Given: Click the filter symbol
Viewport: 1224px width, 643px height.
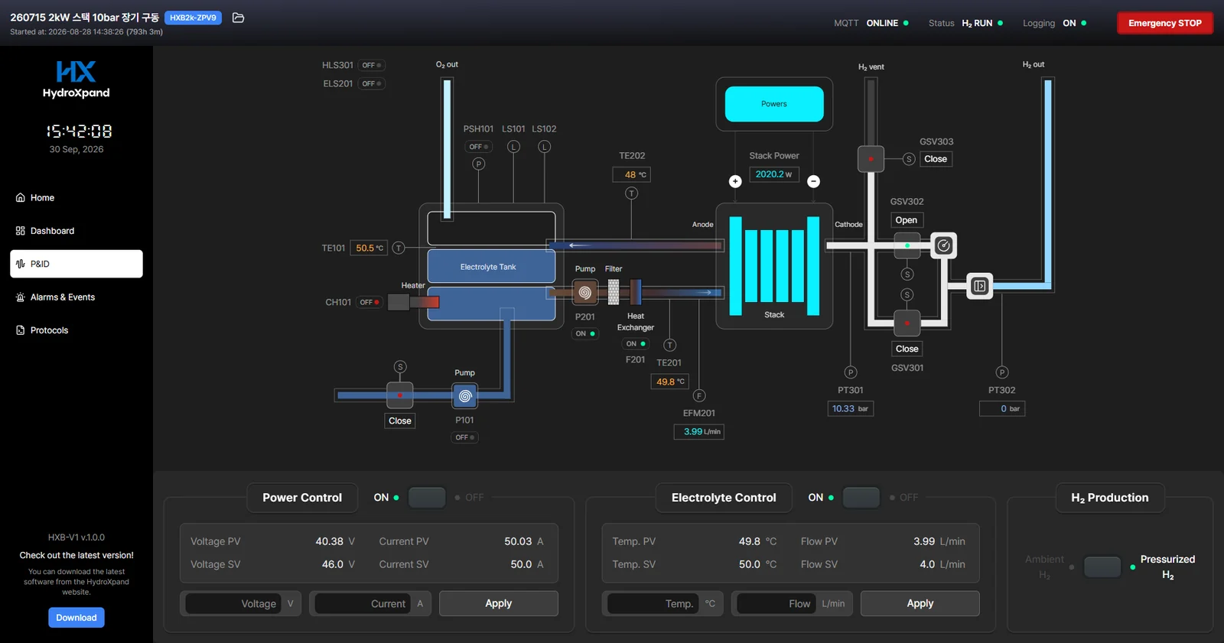Looking at the screenshot, I should 614,292.
